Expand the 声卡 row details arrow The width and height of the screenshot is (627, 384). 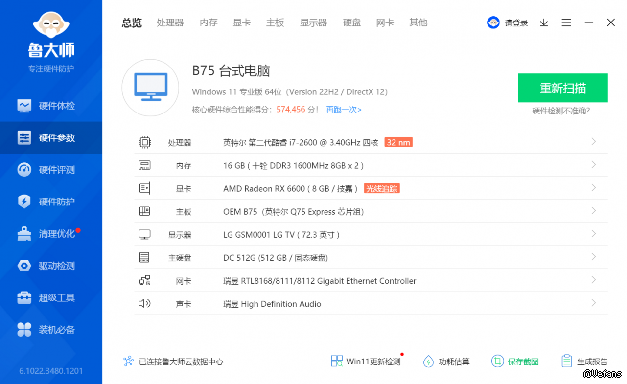[x=593, y=303]
